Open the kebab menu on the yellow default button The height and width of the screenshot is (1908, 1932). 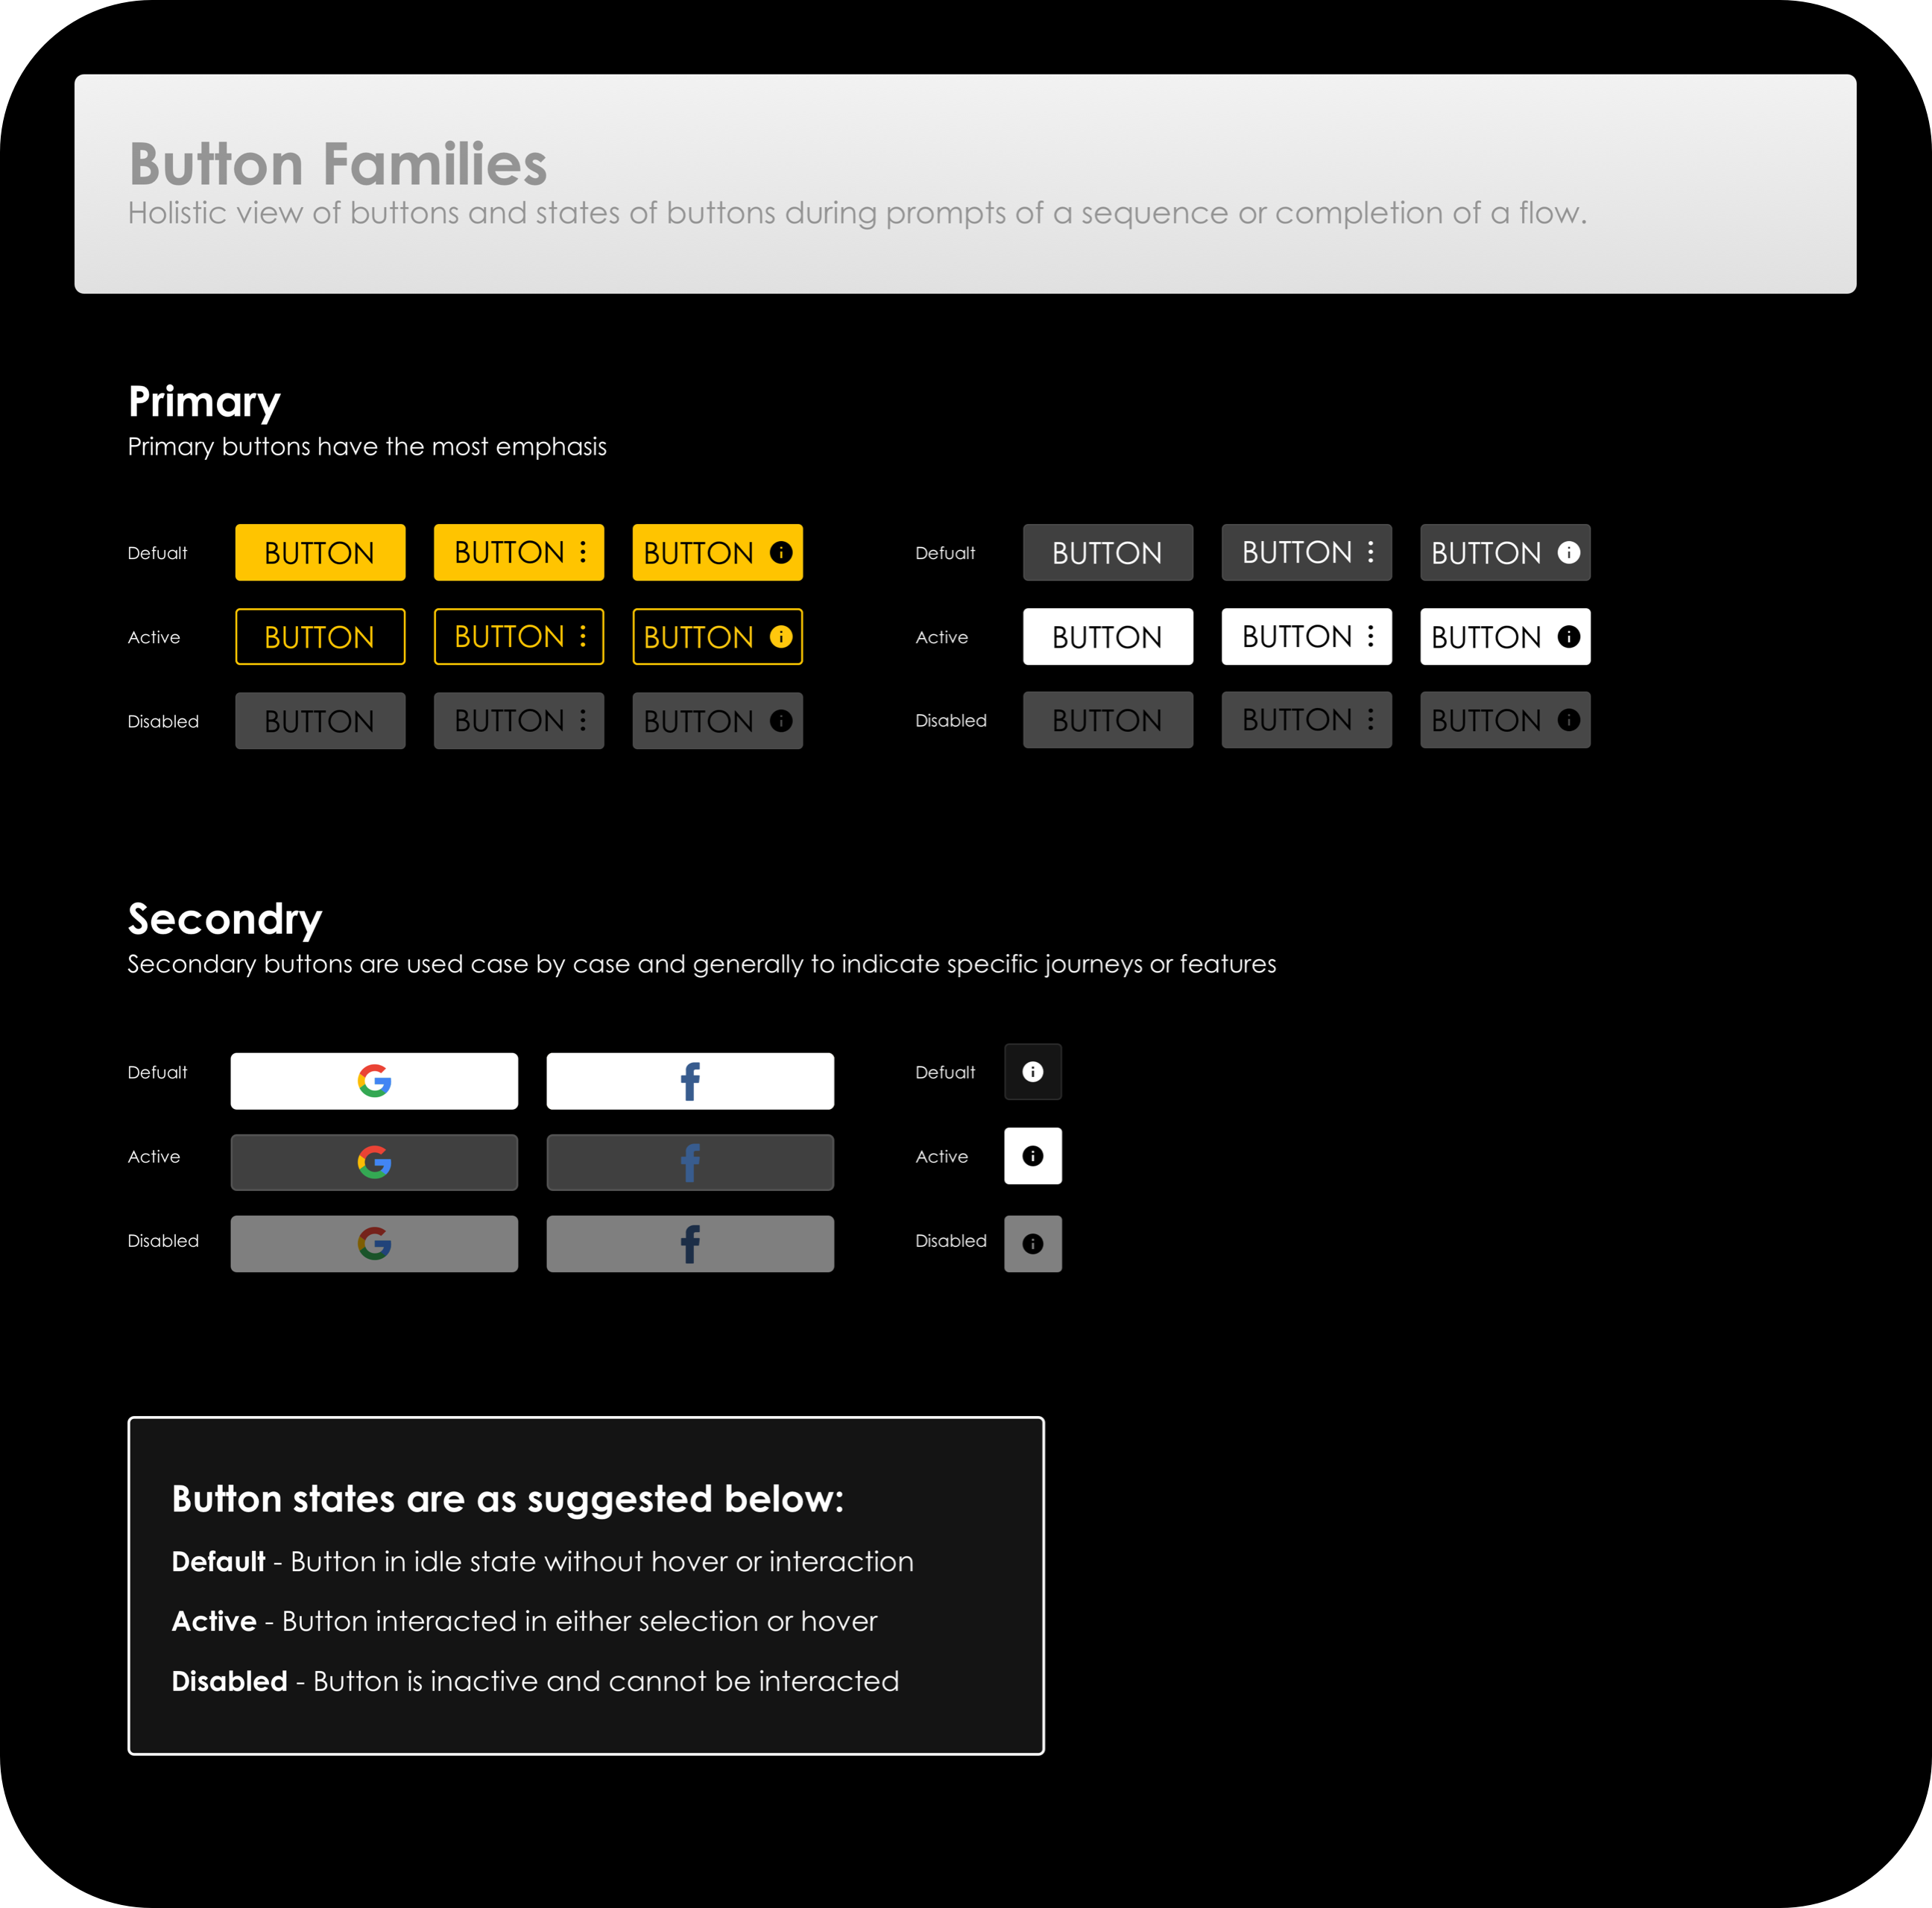[x=585, y=552]
